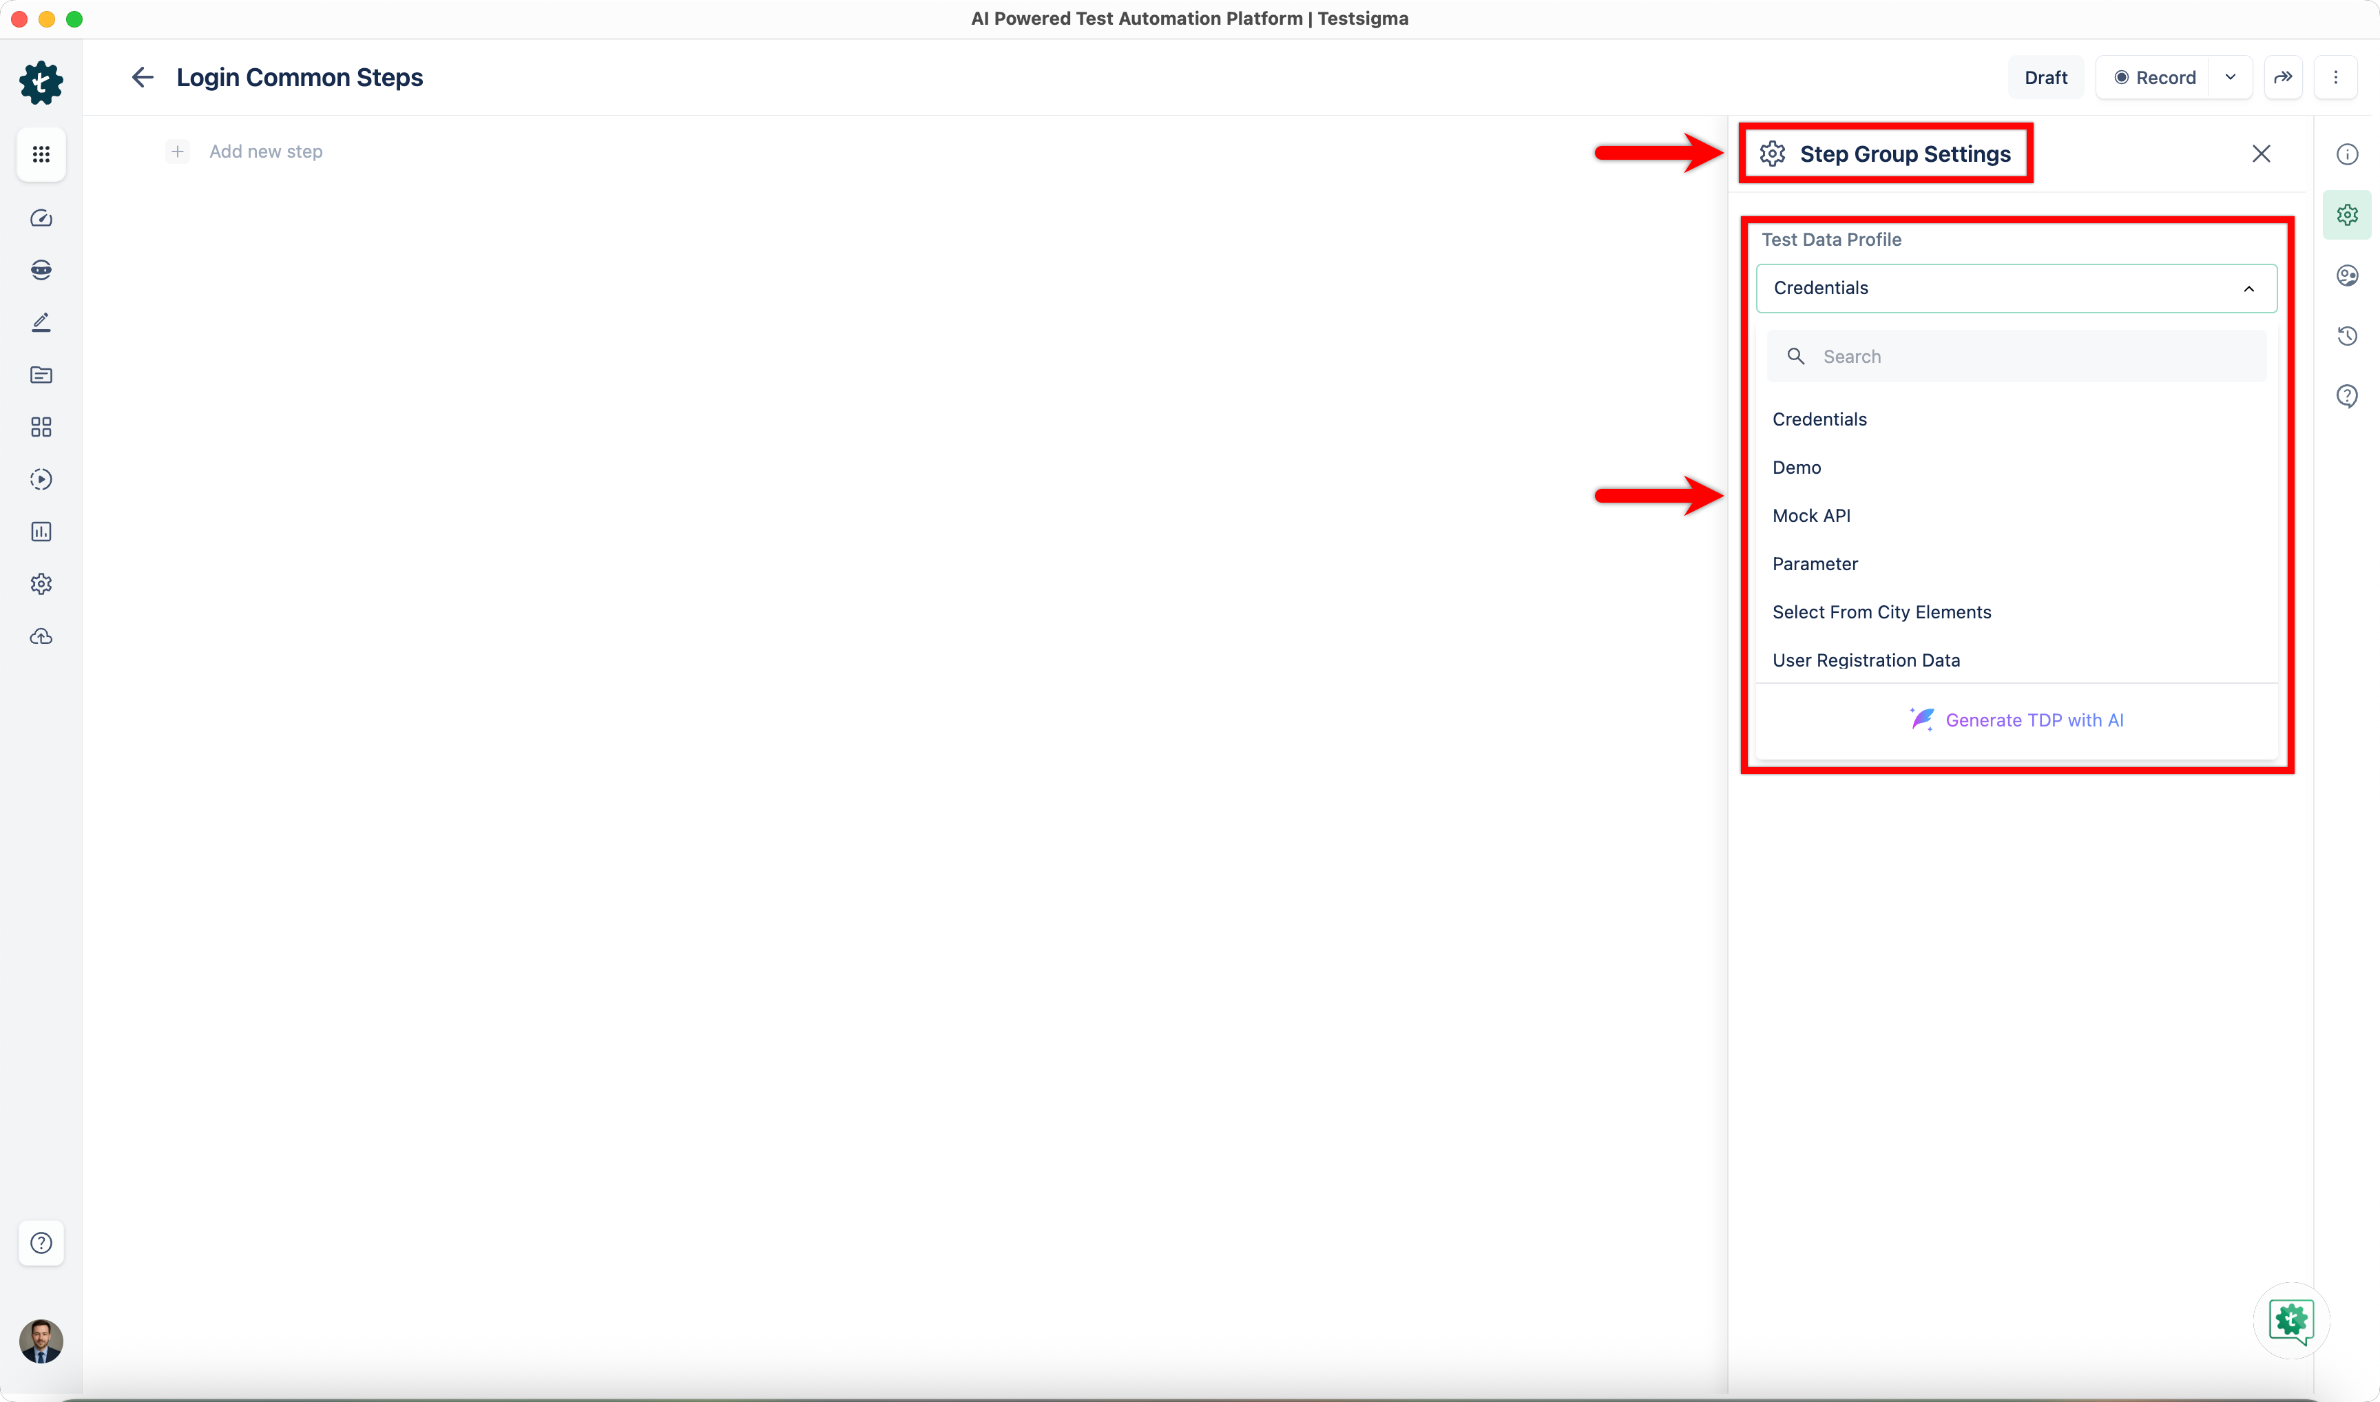Open the Testsigma chat assistant widget

(2291, 1320)
